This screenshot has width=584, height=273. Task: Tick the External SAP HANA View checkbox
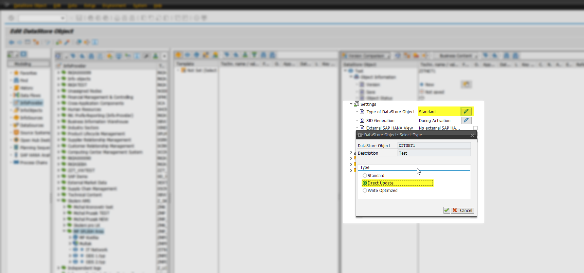(475, 128)
